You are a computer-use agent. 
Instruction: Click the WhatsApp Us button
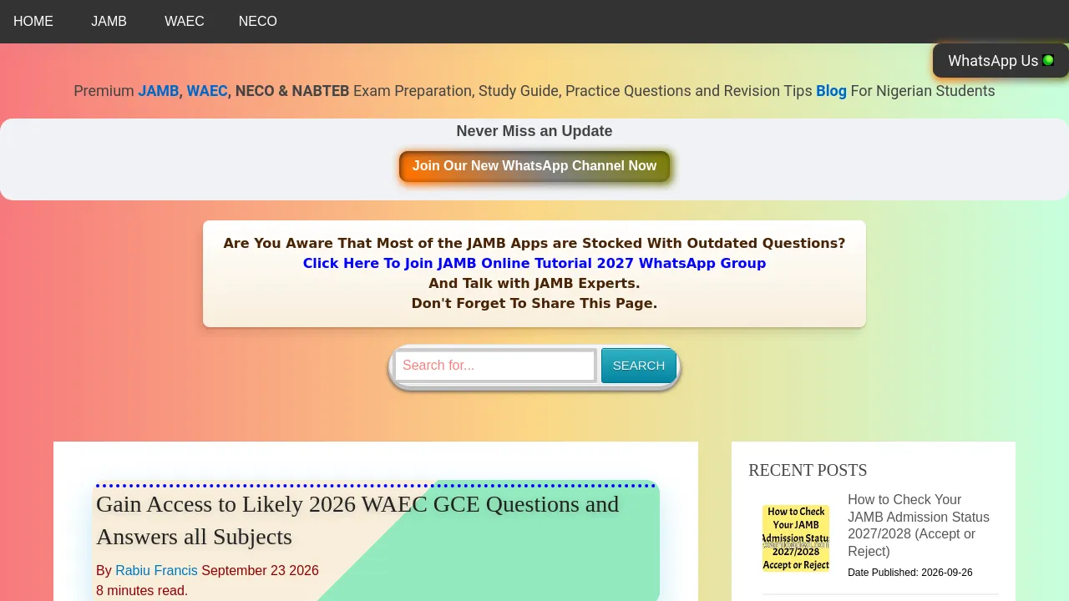click(1001, 61)
